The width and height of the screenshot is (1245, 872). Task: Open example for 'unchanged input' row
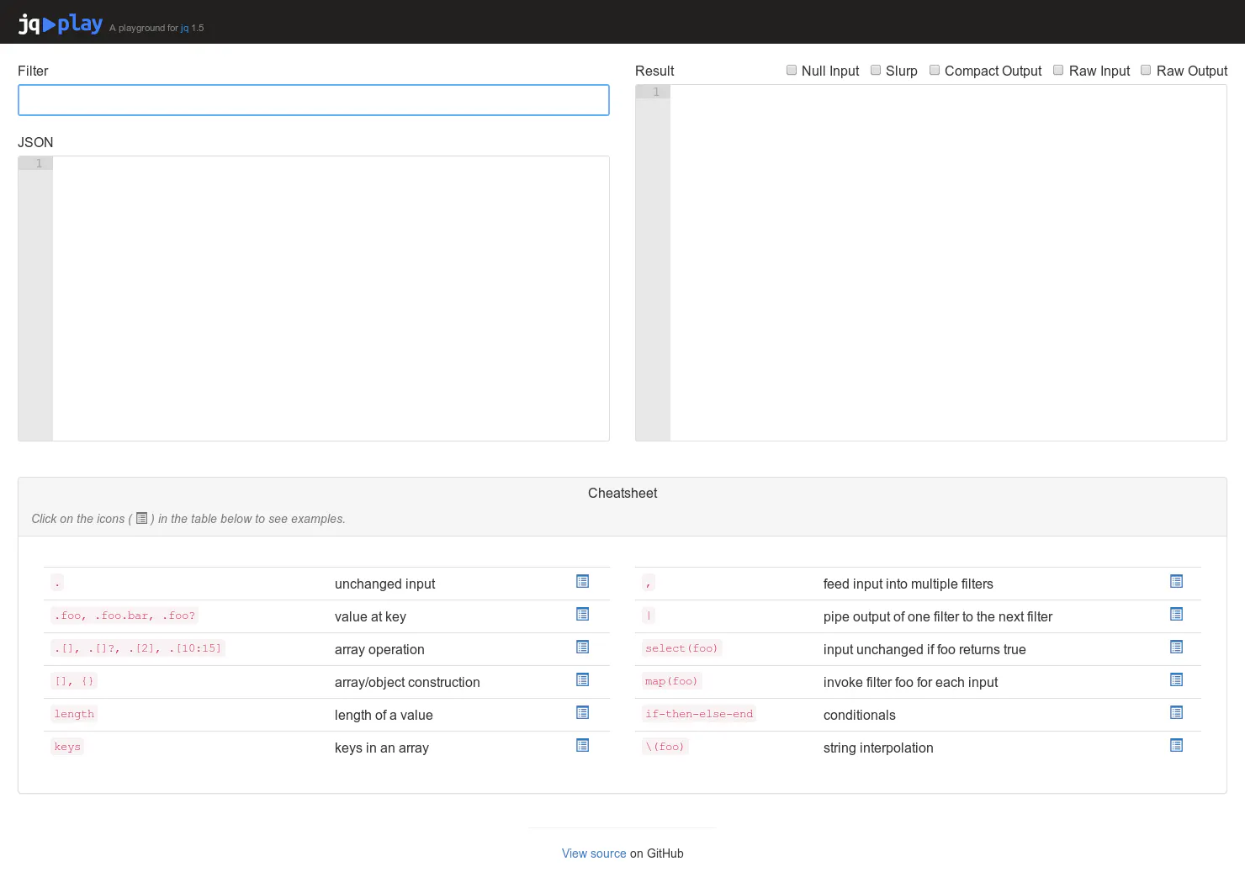pyautogui.click(x=582, y=581)
